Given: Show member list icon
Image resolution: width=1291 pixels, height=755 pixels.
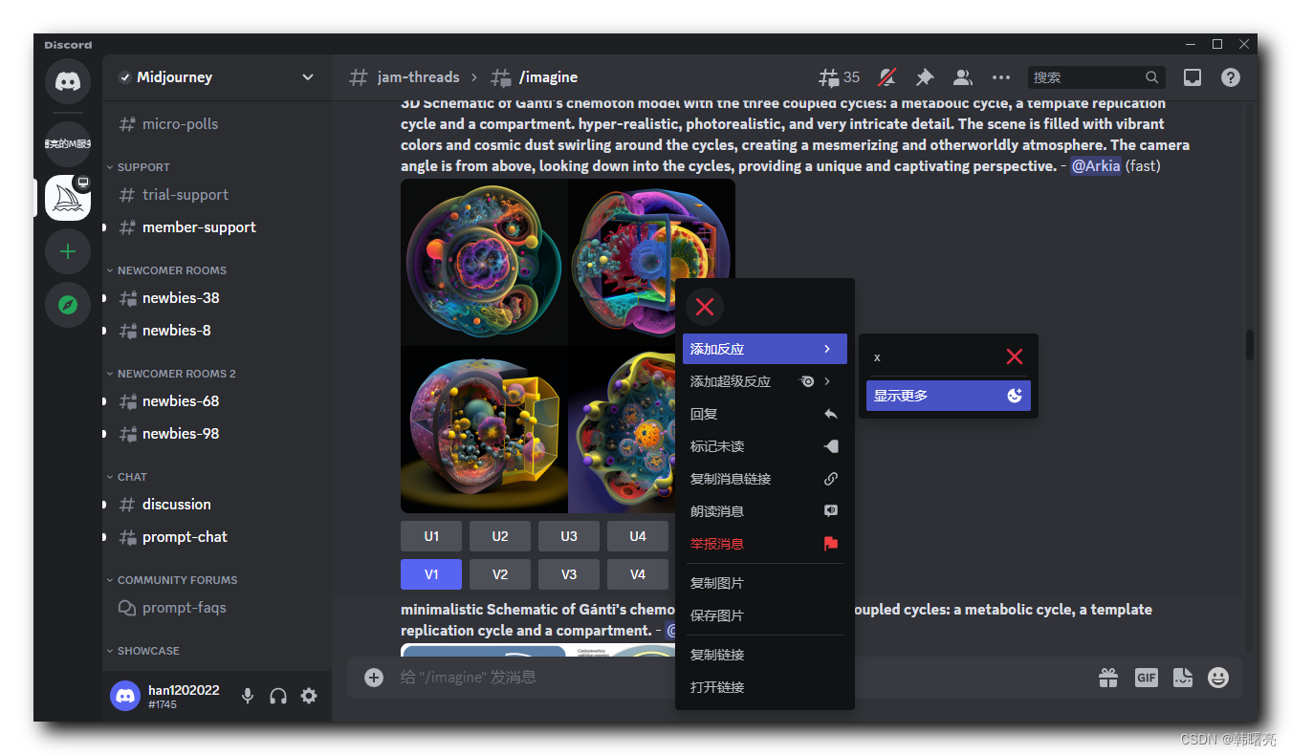Looking at the screenshot, I should [963, 77].
